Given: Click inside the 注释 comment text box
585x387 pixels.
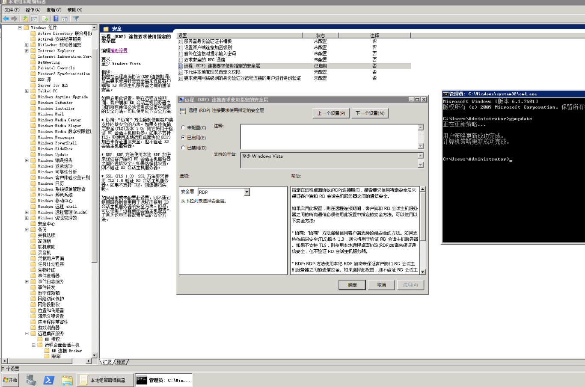Looking at the screenshot, I should [329, 136].
